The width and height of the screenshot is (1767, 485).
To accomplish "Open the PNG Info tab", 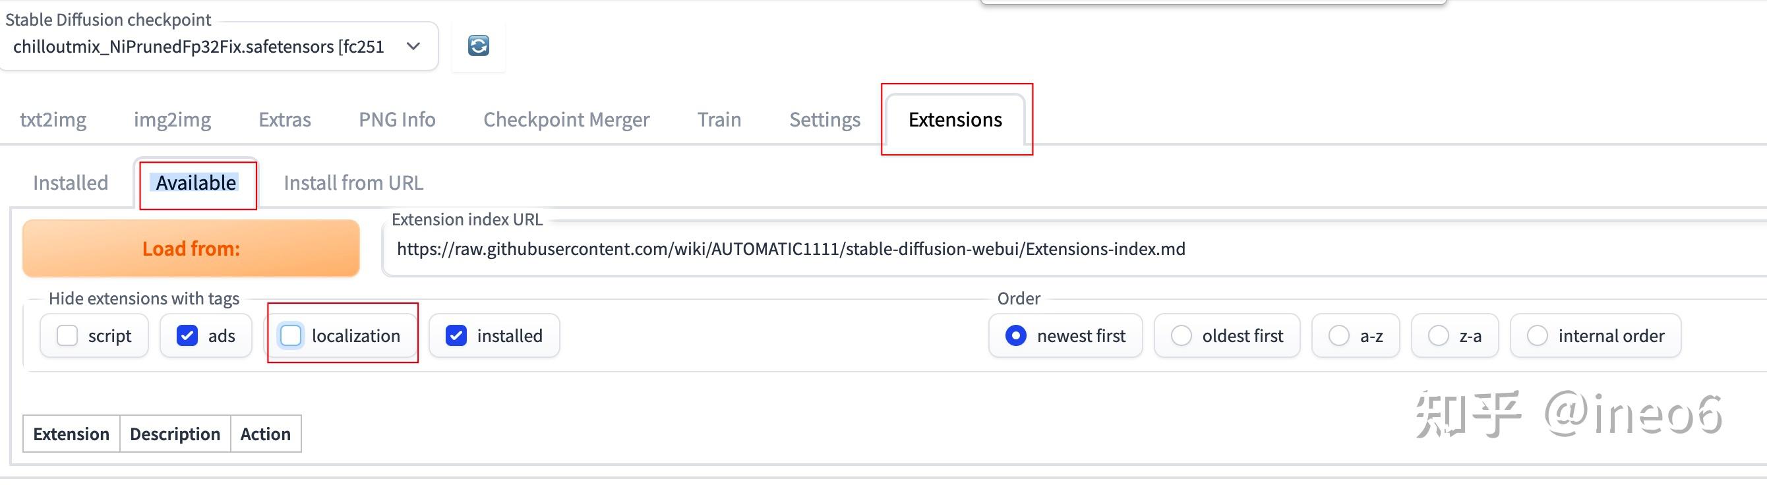I will [x=397, y=119].
